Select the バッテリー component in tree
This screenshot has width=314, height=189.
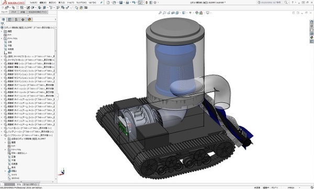(x=30, y=132)
